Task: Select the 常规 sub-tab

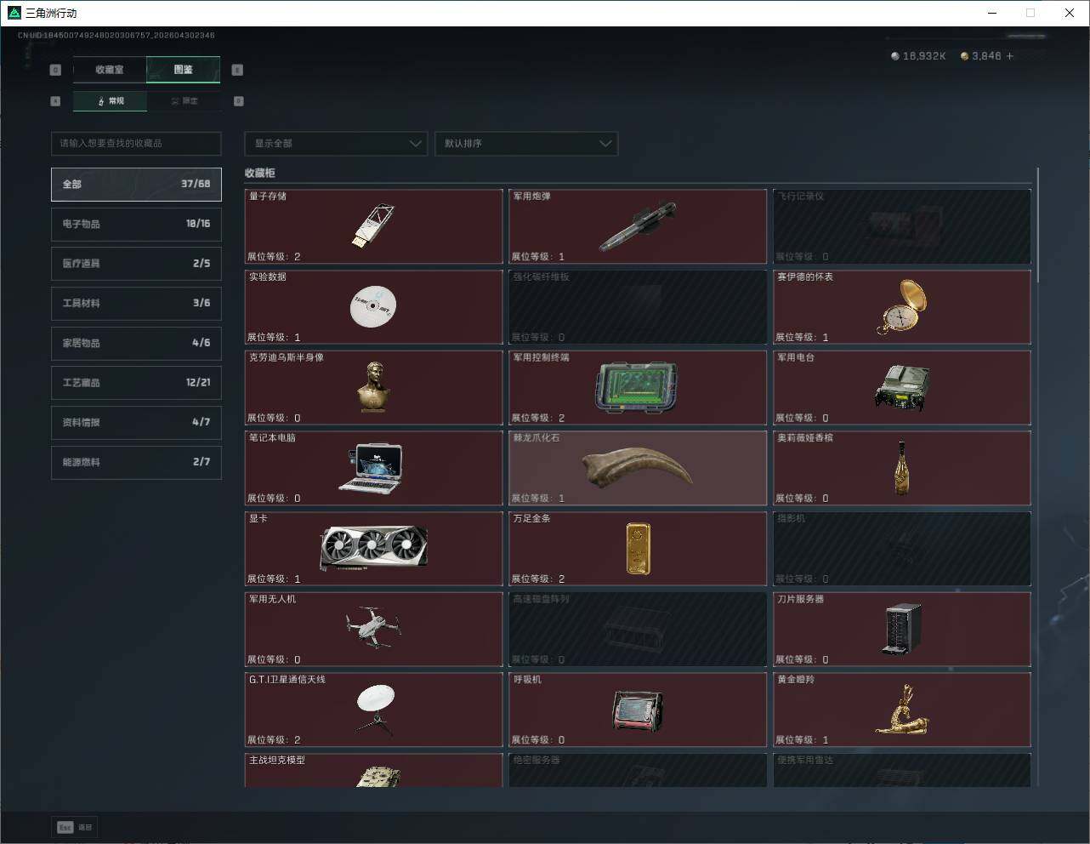Action: tap(111, 101)
